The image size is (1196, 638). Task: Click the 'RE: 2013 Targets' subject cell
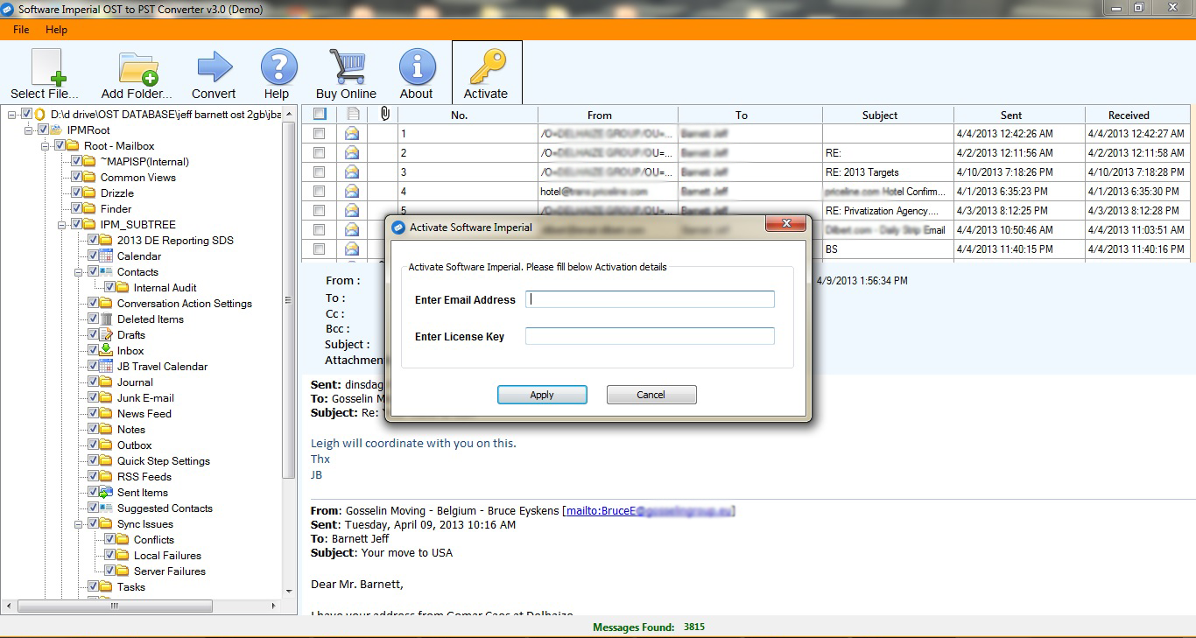point(888,172)
